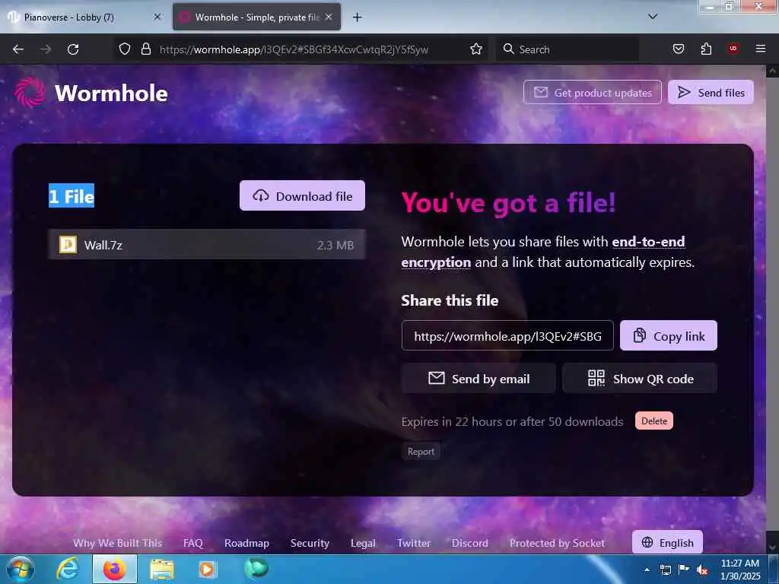Delete the shared file
Viewport: 779px width, 584px height.
pos(653,421)
